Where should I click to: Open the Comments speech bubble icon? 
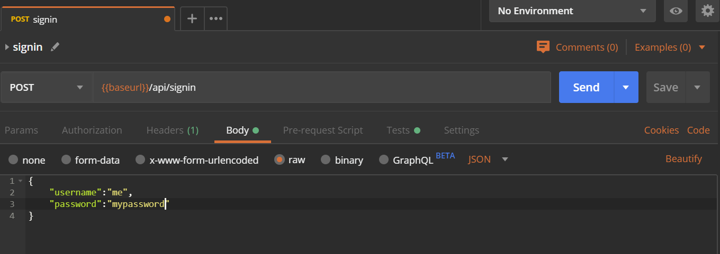pos(543,47)
